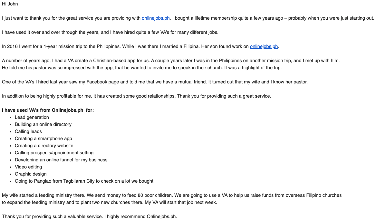Click the "Building an online directory" bullet item
Screen dimensions: 376x220
click(43, 124)
